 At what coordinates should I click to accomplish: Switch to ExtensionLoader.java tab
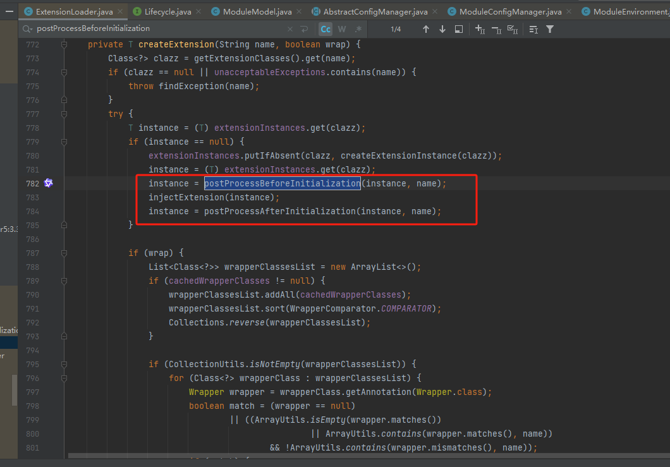75,11
